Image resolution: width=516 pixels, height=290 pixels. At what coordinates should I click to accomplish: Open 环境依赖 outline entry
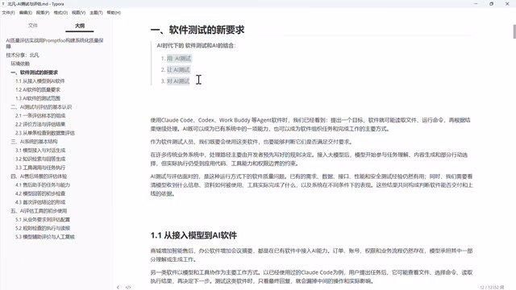20,64
